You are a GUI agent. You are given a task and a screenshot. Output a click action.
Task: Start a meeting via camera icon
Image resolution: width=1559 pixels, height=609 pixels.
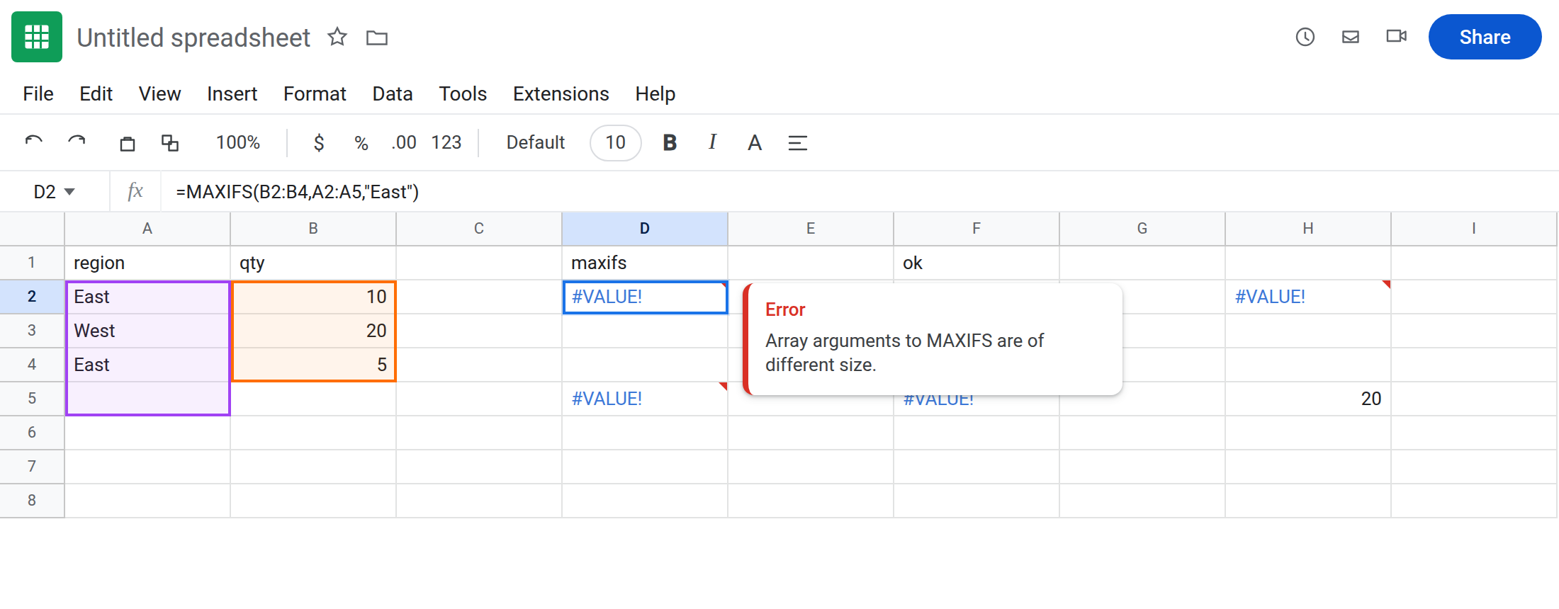tap(1396, 36)
